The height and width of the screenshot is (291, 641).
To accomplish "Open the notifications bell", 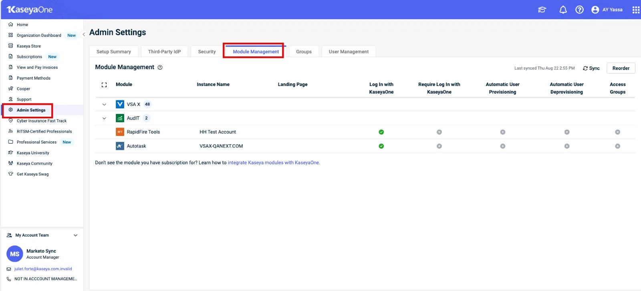I will (x=563, y=10).
